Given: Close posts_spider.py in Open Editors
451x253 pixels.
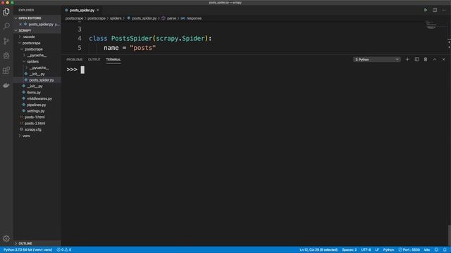Looking at the screenshot, I should tap(20, 25).
